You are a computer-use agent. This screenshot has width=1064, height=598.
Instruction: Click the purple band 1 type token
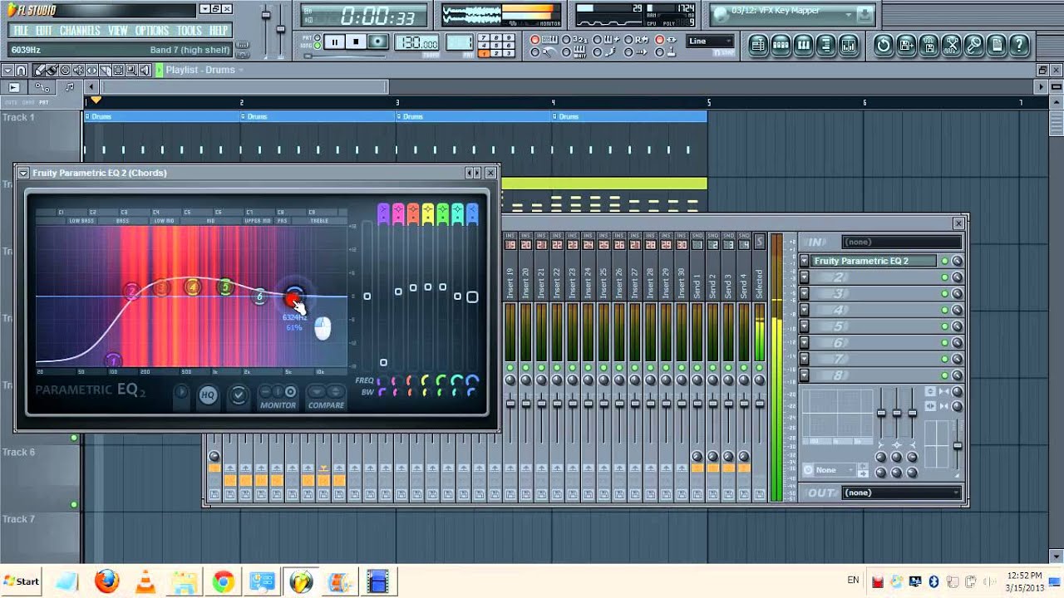point(383,214)
